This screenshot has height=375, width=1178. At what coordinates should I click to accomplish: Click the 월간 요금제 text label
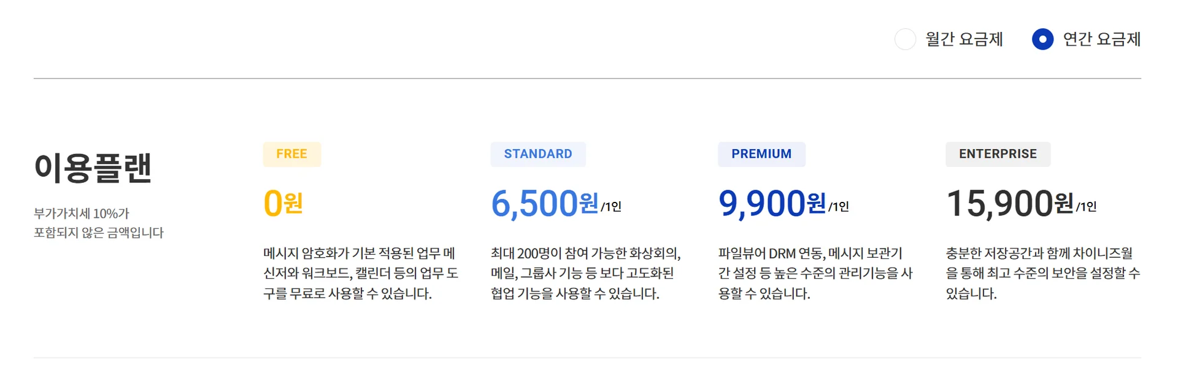click(x=964, y=39)
